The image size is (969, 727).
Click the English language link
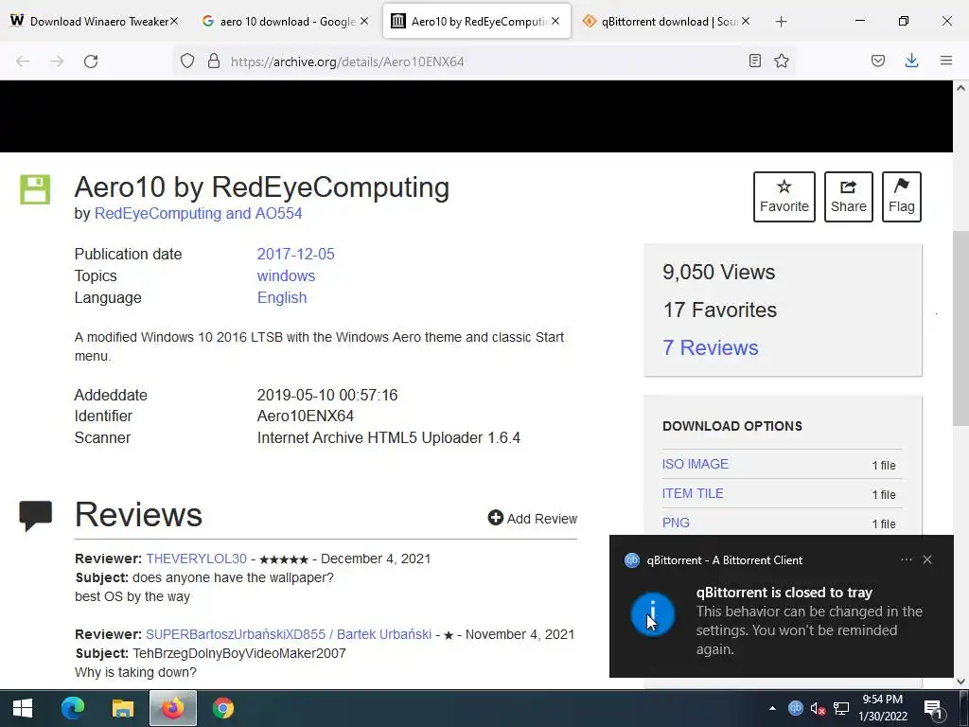282,297
